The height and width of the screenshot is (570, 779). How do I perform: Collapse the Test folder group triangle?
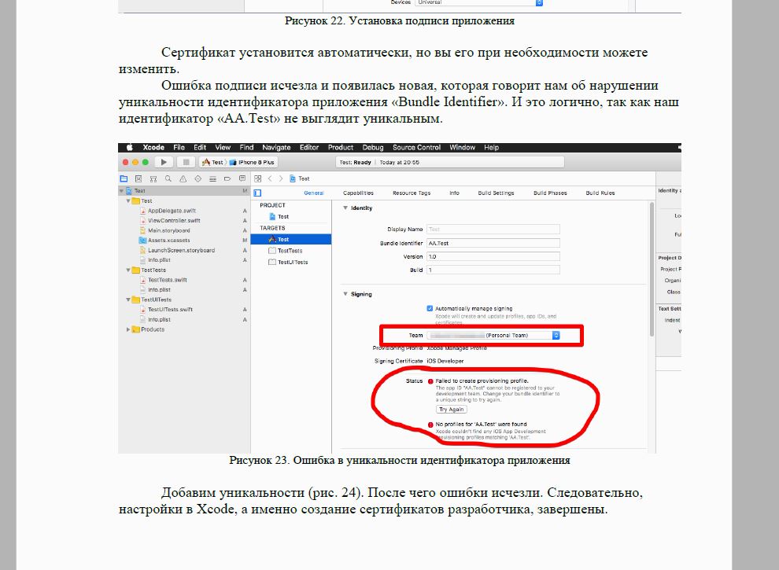click(128, 200)
